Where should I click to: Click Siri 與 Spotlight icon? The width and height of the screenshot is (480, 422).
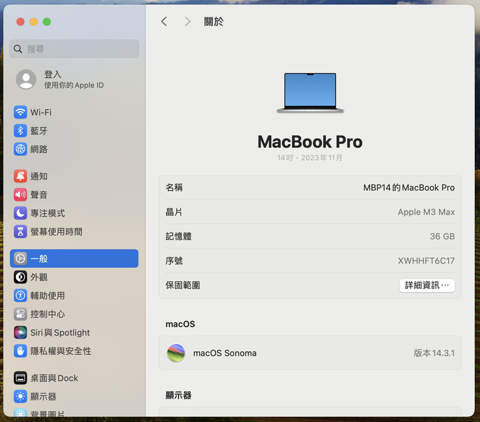20,333
